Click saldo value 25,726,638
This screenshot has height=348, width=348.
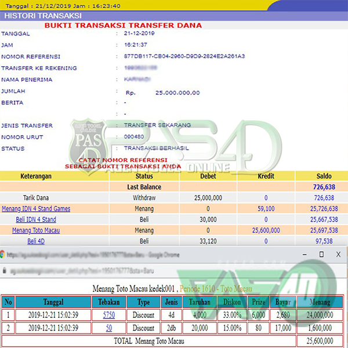[324, 209]
